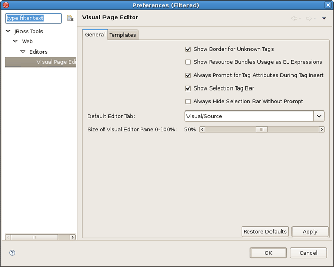Collapse the Web tree node
Image resolution: width=334 pixels, height=267 pixels.
15,41
